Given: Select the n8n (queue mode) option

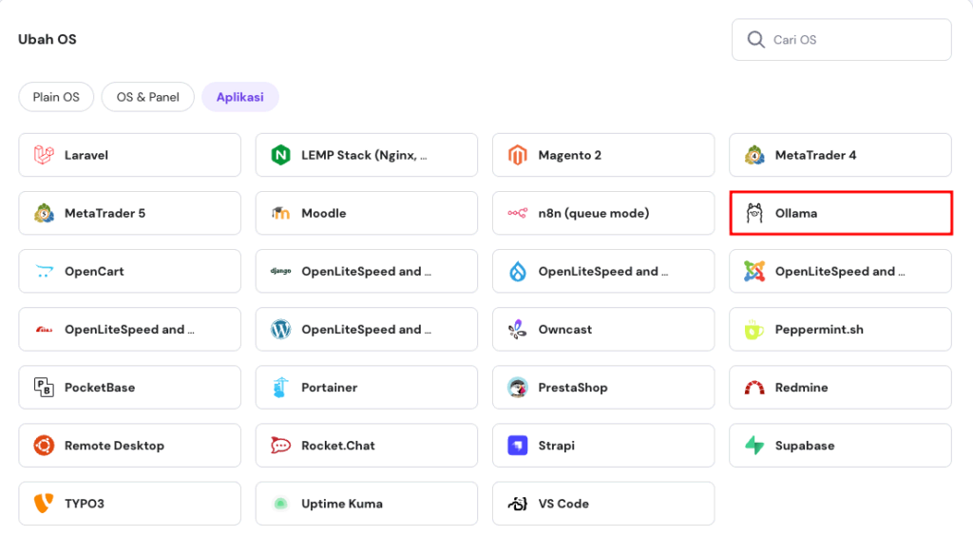Looking at the screenshot, I should (x=602, y=213).
